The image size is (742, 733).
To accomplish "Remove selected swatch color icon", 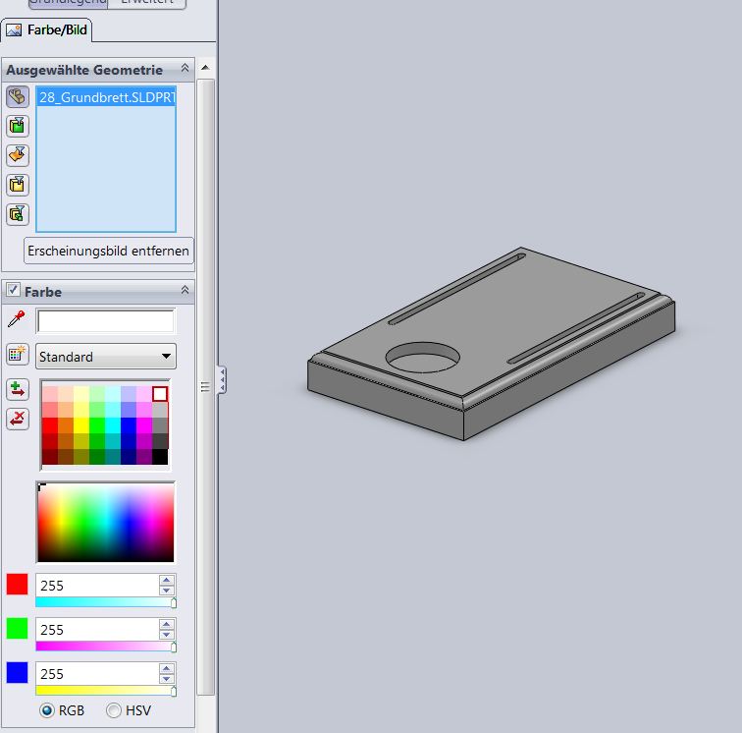I will point(18,419).
